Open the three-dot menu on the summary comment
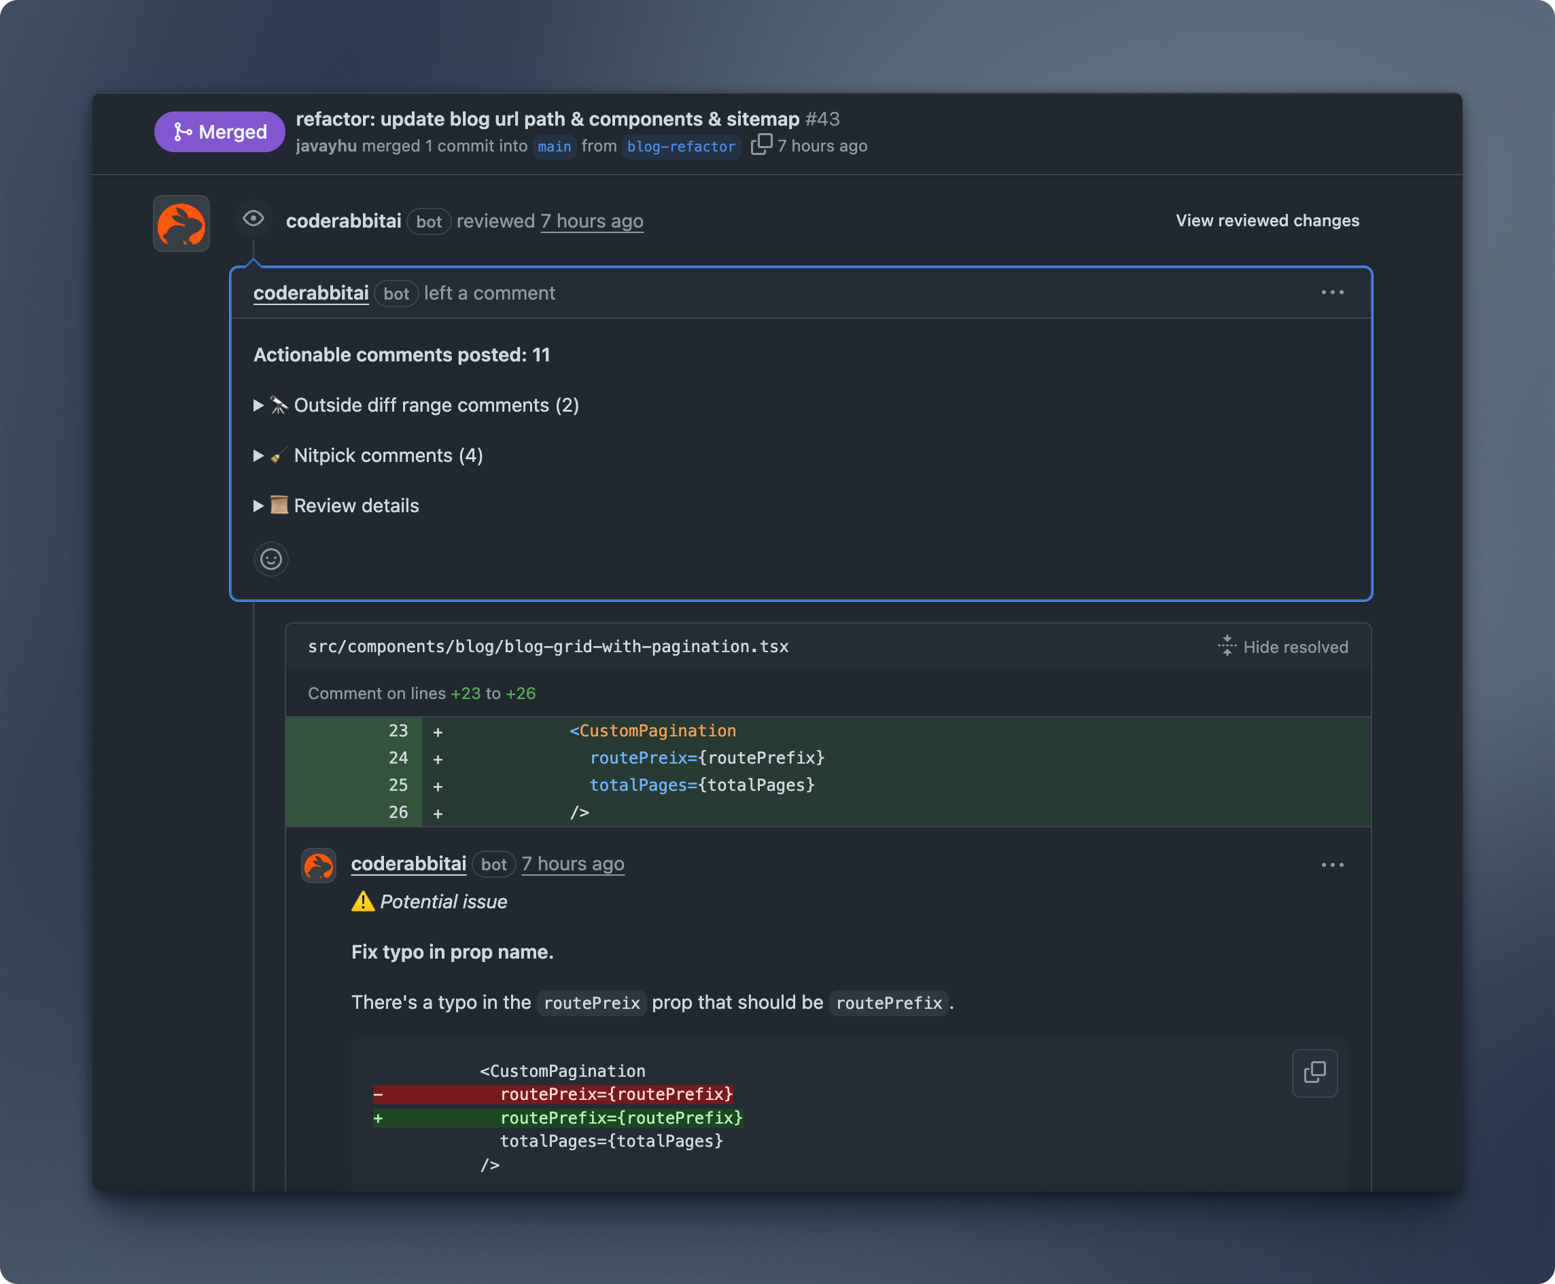The image size is (1555, 1284). (x=1332, y=293)
